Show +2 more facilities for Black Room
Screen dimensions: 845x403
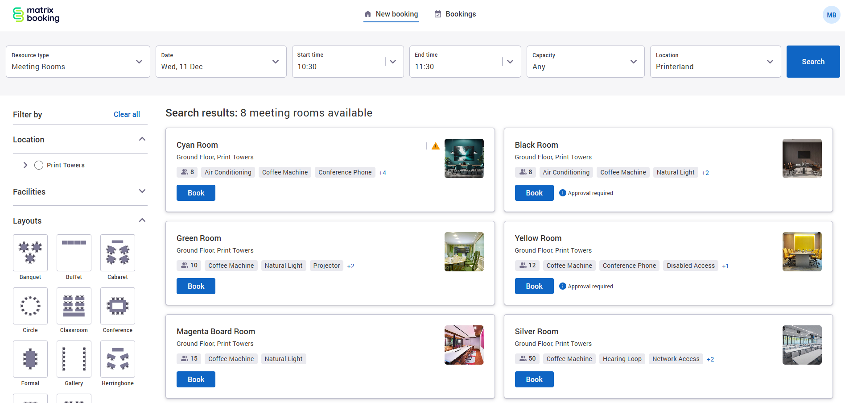(705, 173)
